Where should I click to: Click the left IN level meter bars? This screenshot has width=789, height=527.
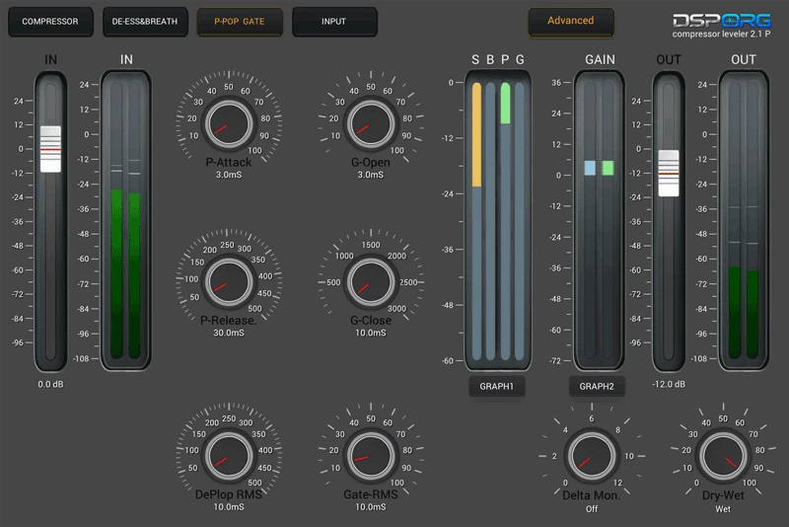tap(126, 220)
